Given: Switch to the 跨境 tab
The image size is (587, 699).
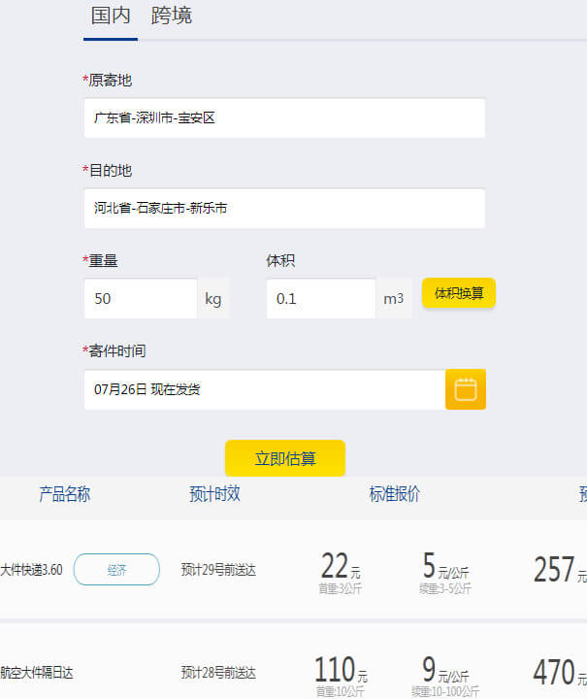Looking at the screenshot, I should click(x=171, y=17).
